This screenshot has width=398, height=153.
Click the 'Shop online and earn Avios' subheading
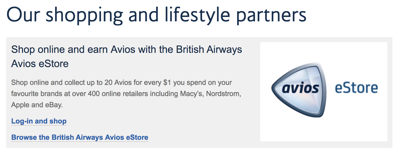(x=127, y=56)
